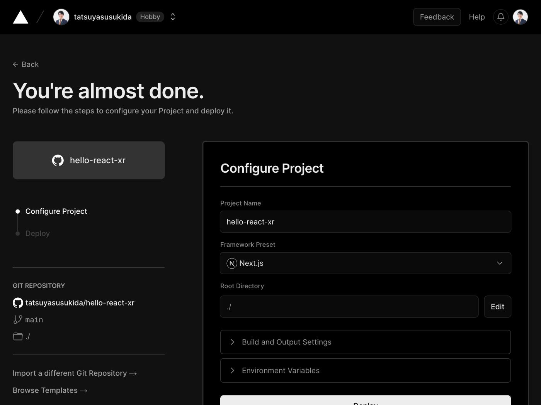Click the GitHub icon in hello-react-xr card
This screenshot has height=405, width=541.
click(58, 160)
